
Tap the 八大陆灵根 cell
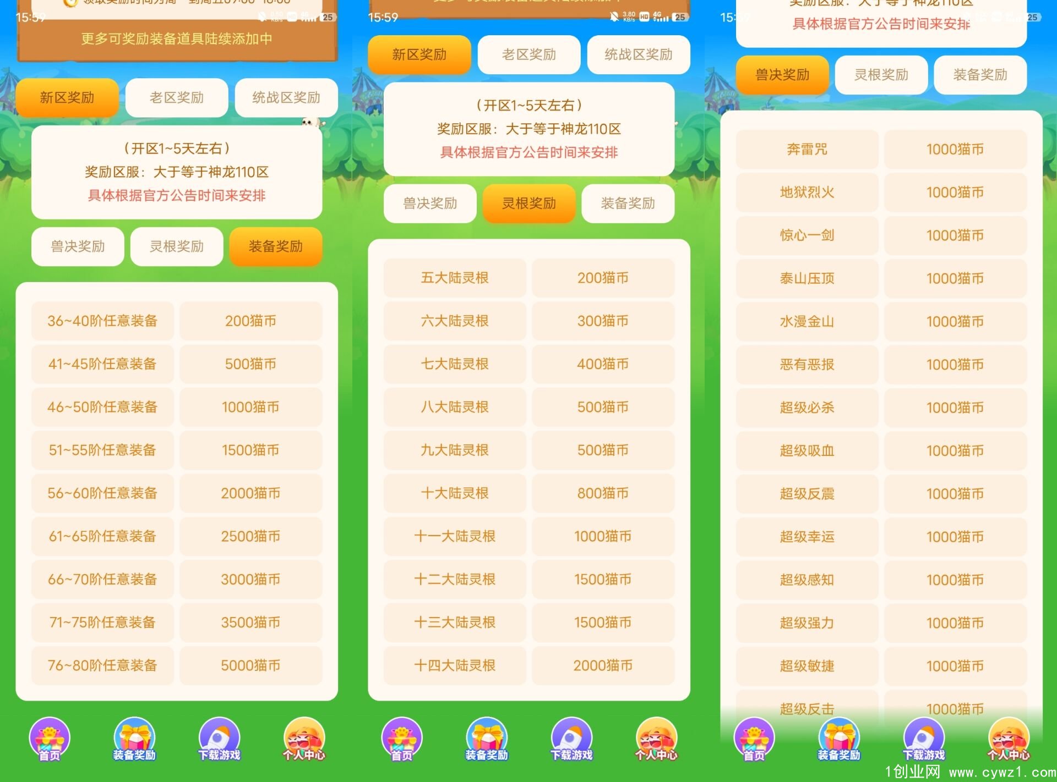click(455, 407)
